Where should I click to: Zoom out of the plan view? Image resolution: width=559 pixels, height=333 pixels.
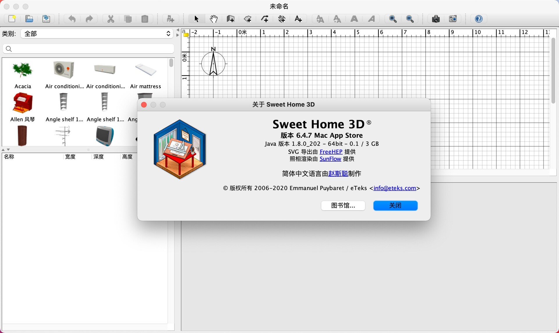(x=410, y=19)
